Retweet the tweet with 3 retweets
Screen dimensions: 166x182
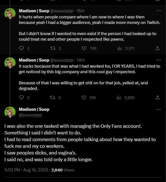coord(52,97)
